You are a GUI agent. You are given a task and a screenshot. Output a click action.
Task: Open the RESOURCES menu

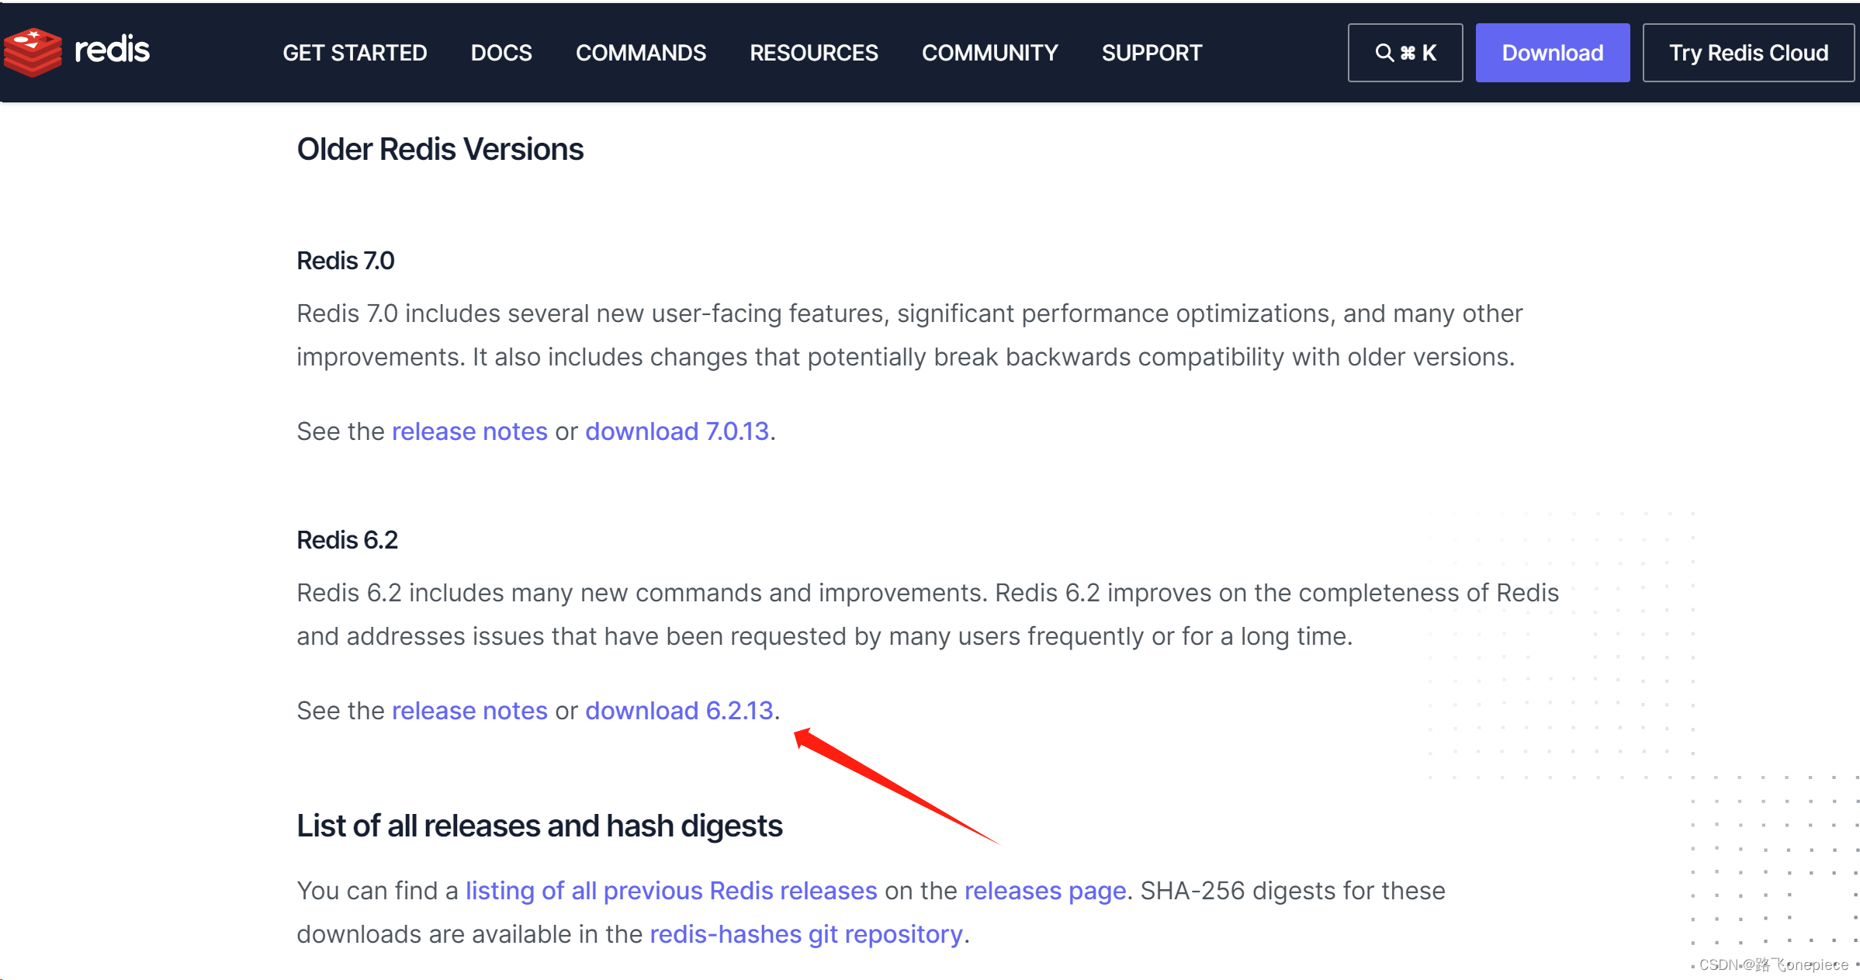[814, 53]
